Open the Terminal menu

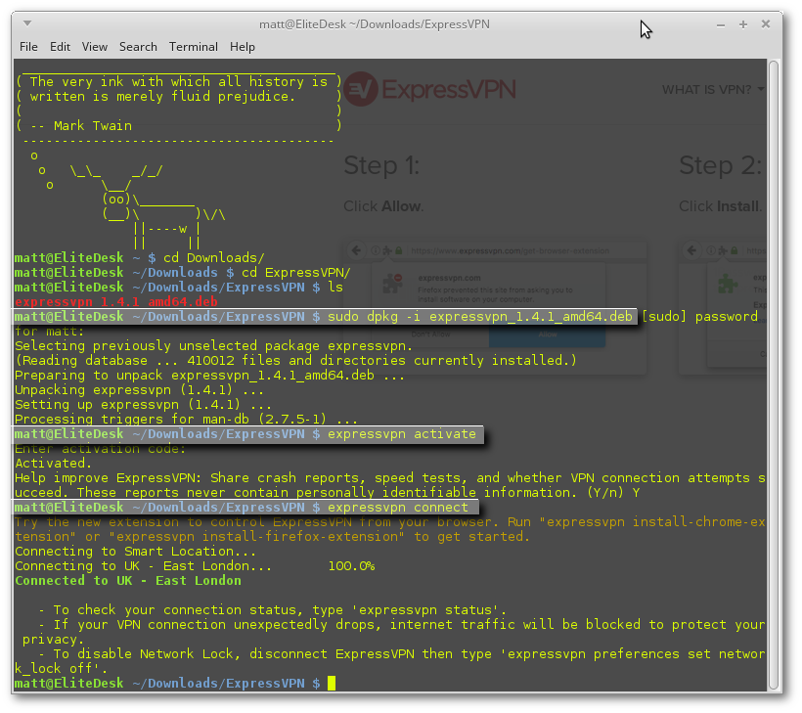click(x=193, y=46)
